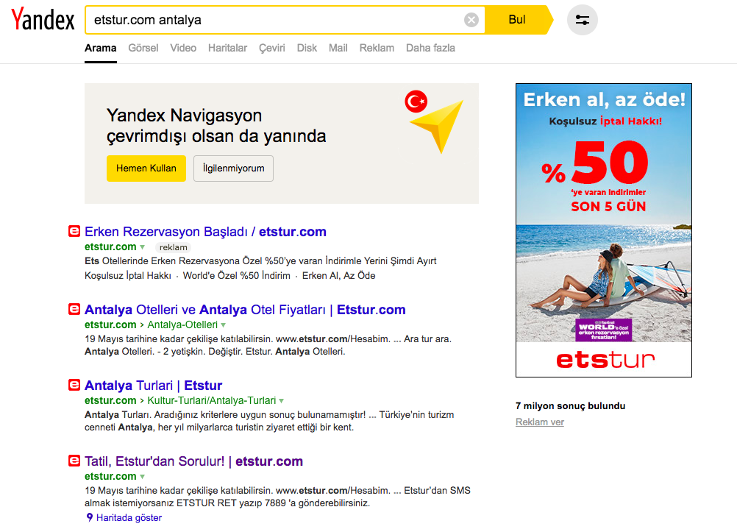The height and width of the screenshot is (532, 737).
Task: Expand the arrow after Antalya-Otelleri URL
Action: click(x=224, y=325)
